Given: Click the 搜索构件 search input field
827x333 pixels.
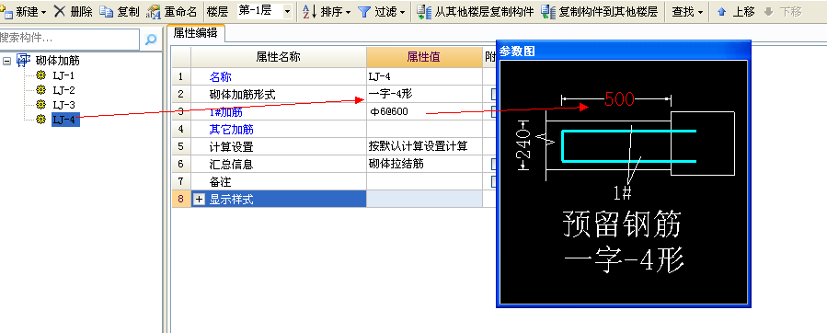Looking at the screenshot, I should click(x=69, y=39).
